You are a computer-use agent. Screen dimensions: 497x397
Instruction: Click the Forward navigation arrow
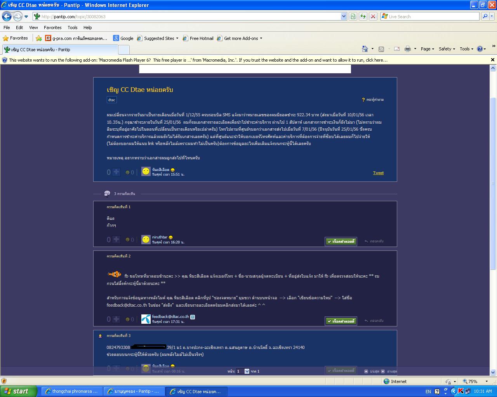point(17,16)
